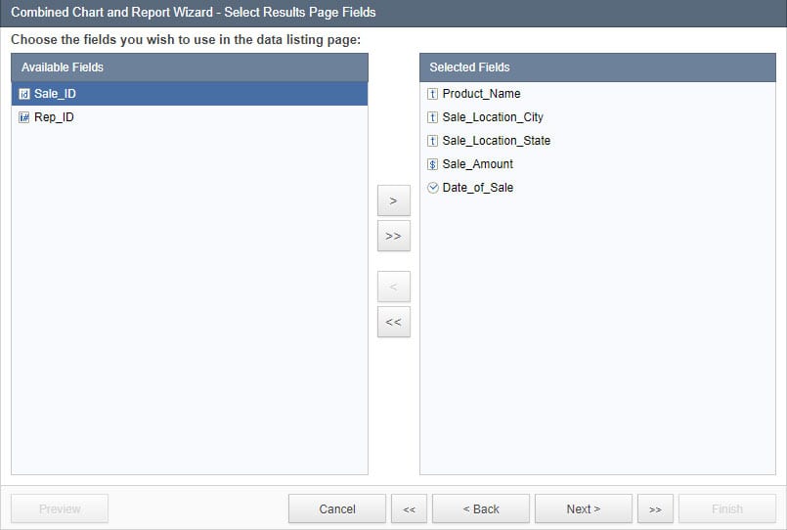The image size is (787, 530).
Task: Click the clock icon beside Date_of_Sale
Action: click(433, 188)
